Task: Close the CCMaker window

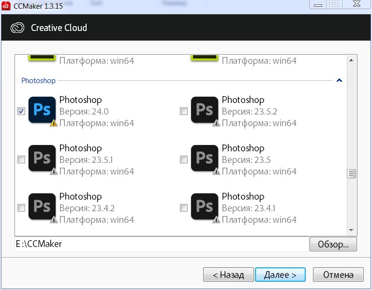Action: click(357, 4)
